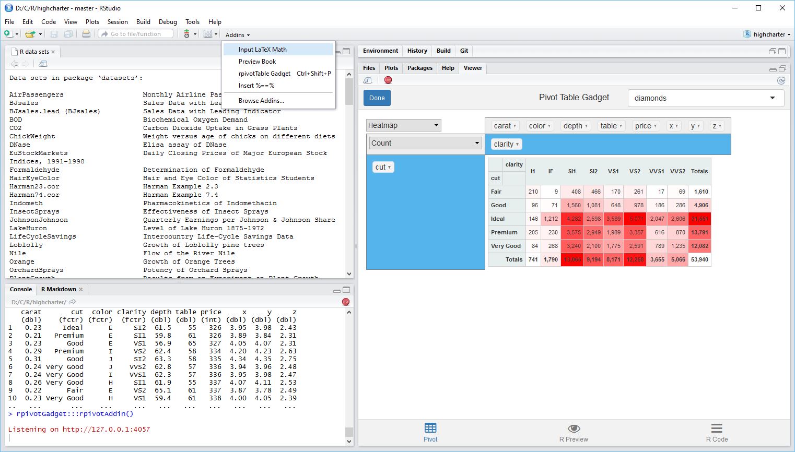
Task: Stop the Viewer application with the red stop icon
Action: (388, 80)
